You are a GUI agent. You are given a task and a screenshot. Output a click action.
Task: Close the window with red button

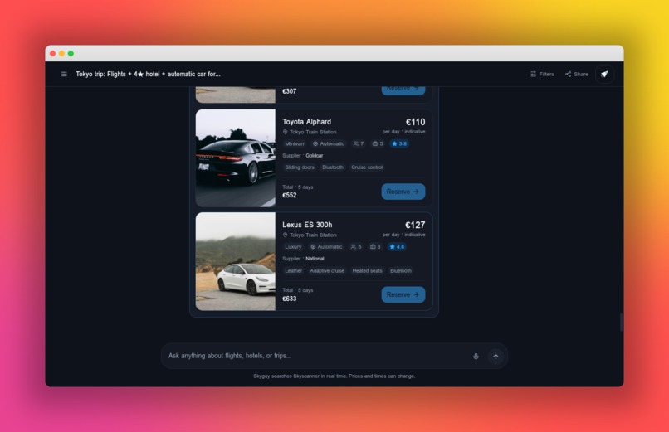point(53,54)
